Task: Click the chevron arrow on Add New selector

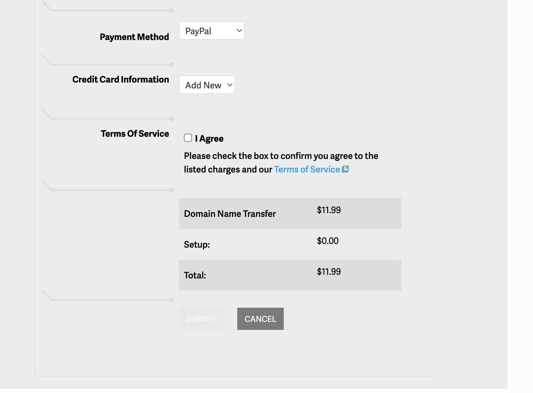Action: point(230,85)
